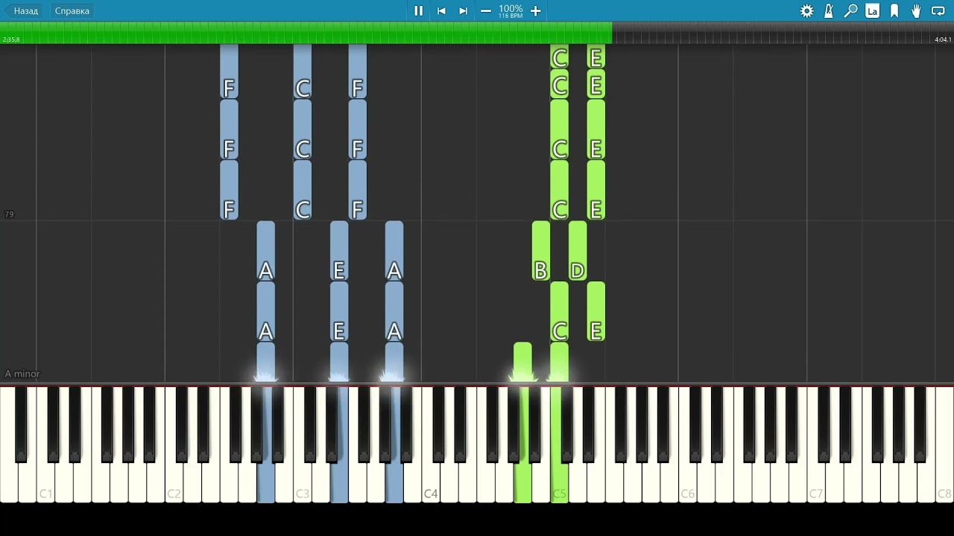
Task: Open the settings gear icon
Action: 806,10
